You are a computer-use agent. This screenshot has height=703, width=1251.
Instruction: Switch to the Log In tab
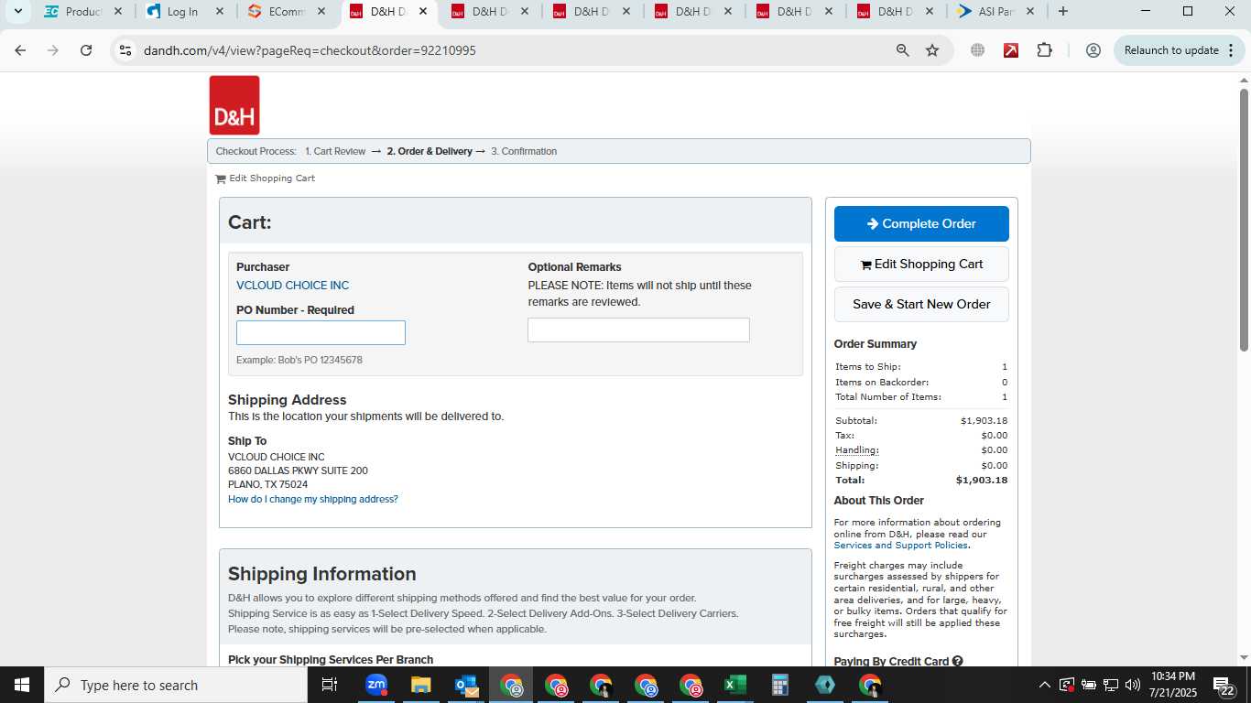[x=185, y=12]
